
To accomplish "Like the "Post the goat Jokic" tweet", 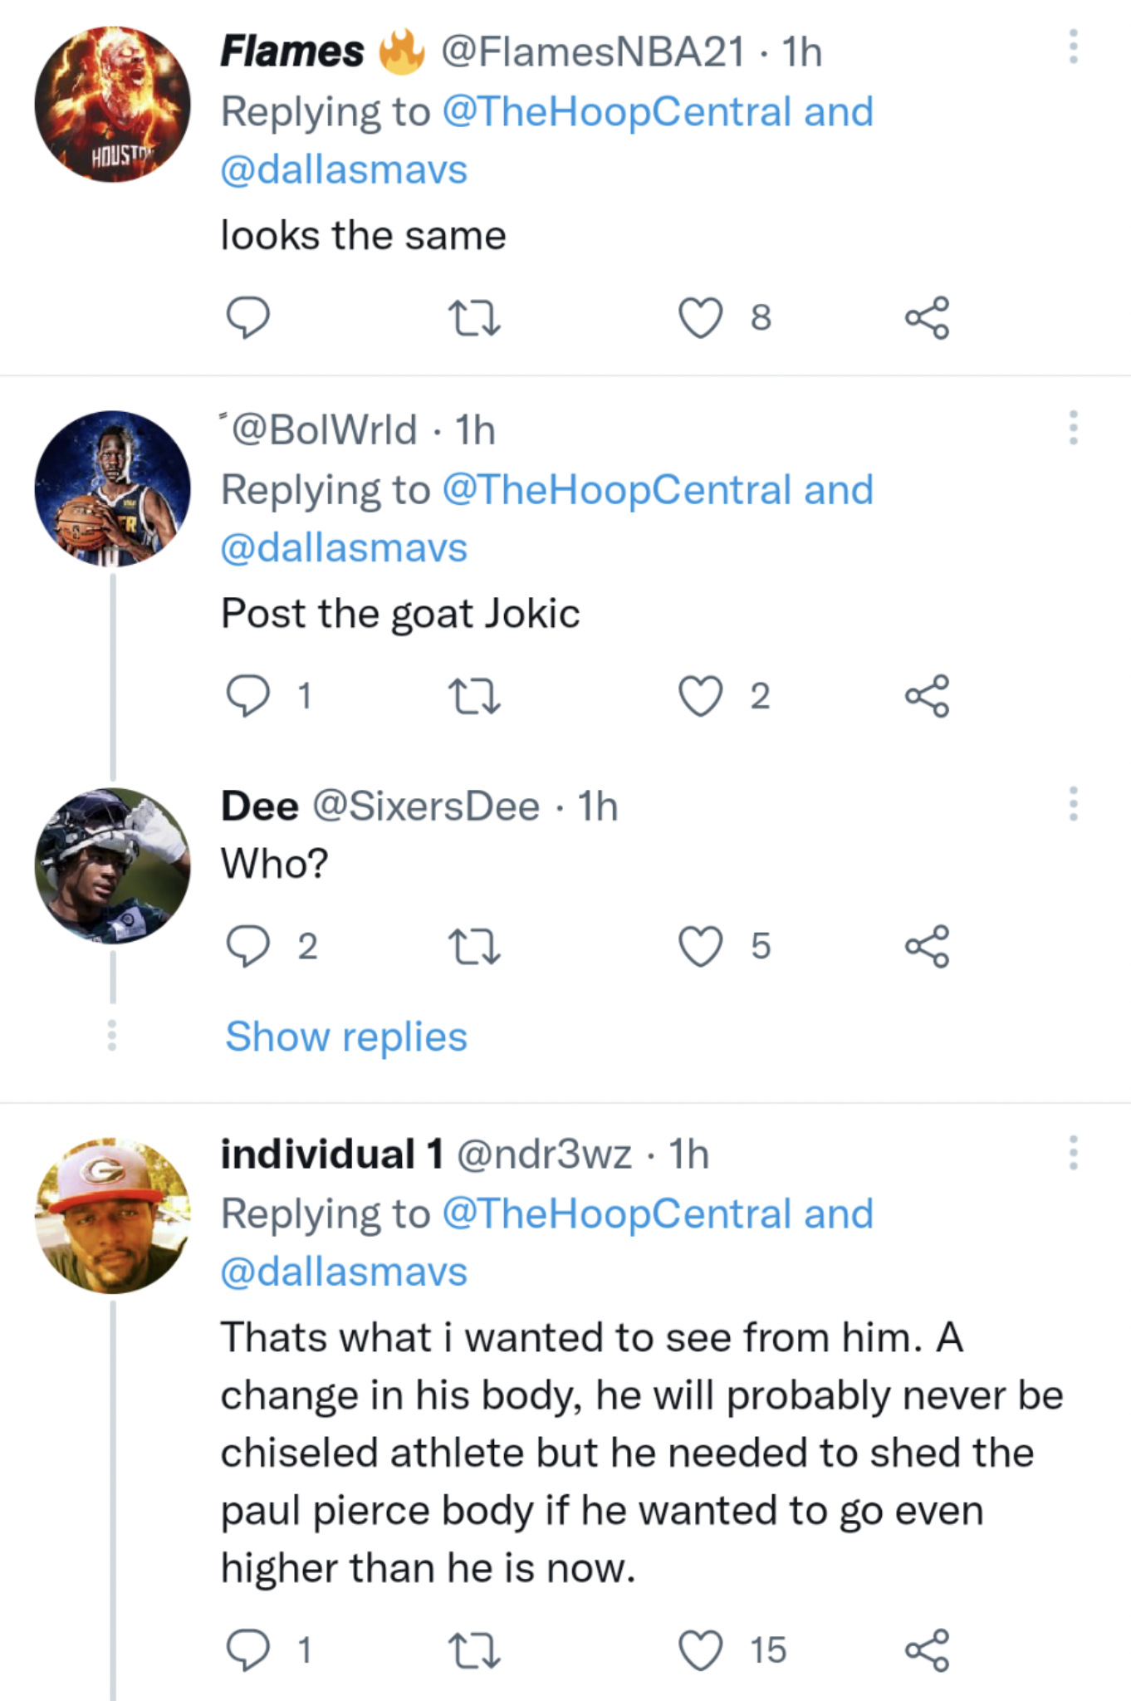I will 701,696.
